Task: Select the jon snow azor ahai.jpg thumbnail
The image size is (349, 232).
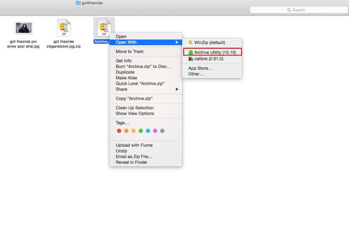Action: pyautogui.click(x=24, y=28)
